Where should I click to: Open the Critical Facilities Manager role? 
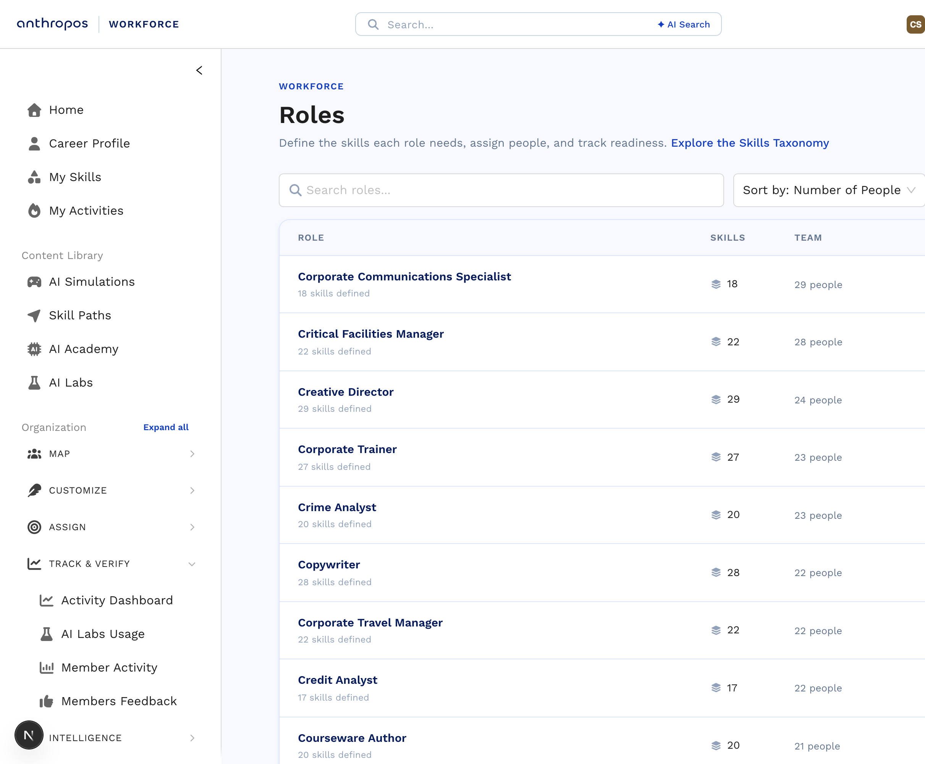371,334
